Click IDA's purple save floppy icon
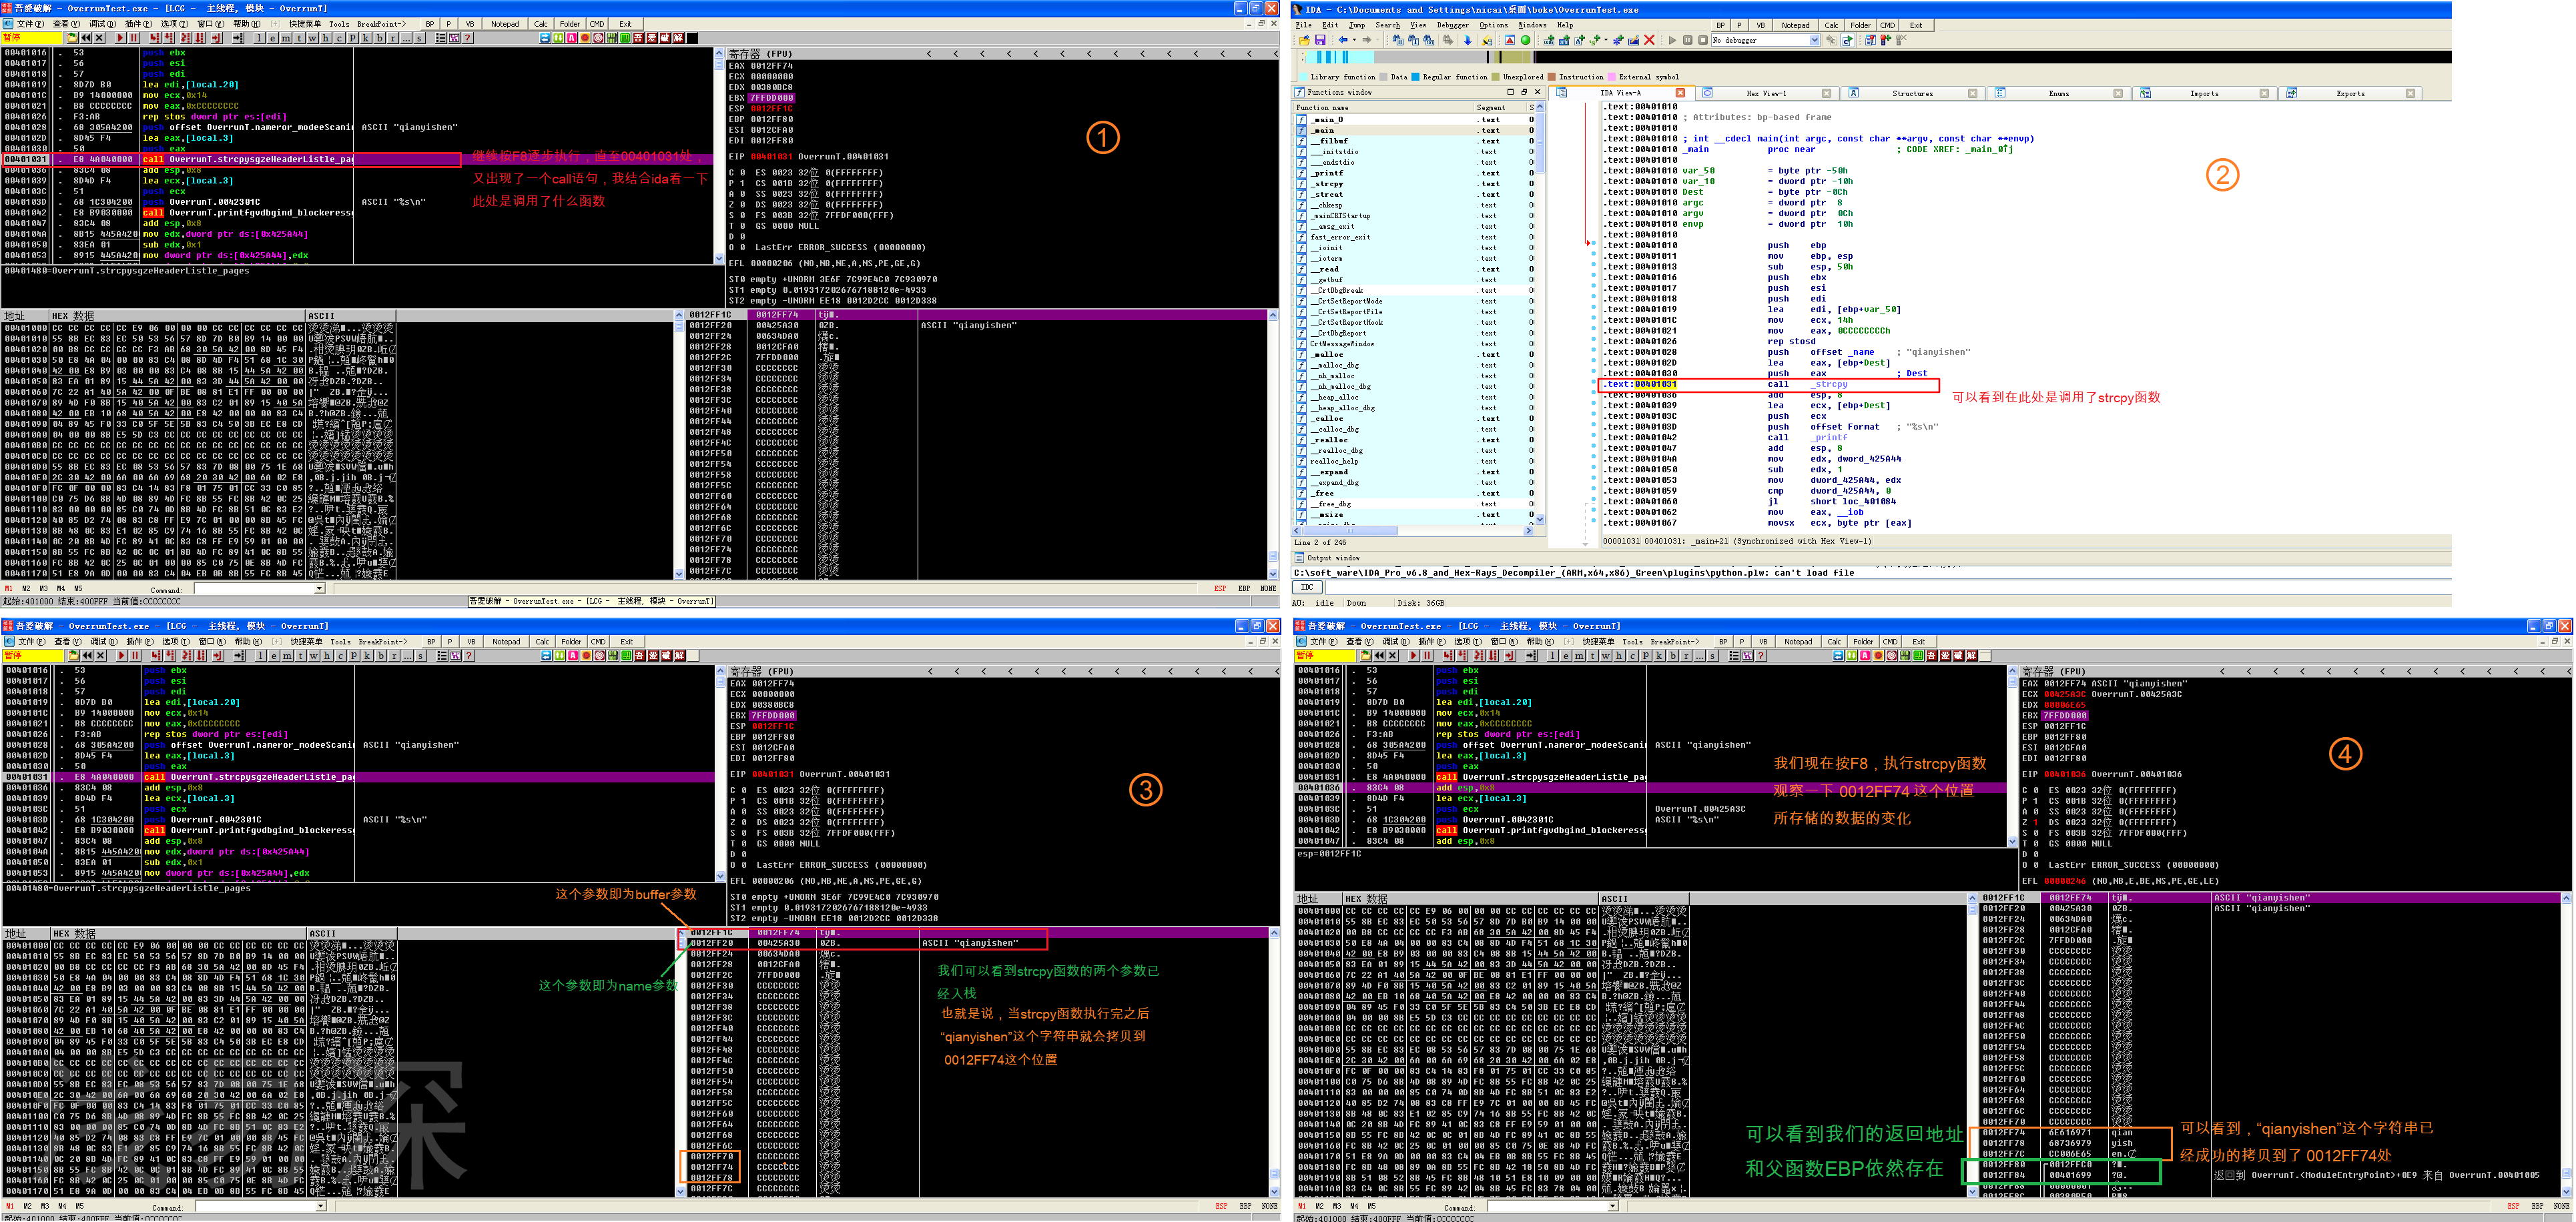The width and height of the screenshot is (2576, 1222). click(x=1321, y=41)
